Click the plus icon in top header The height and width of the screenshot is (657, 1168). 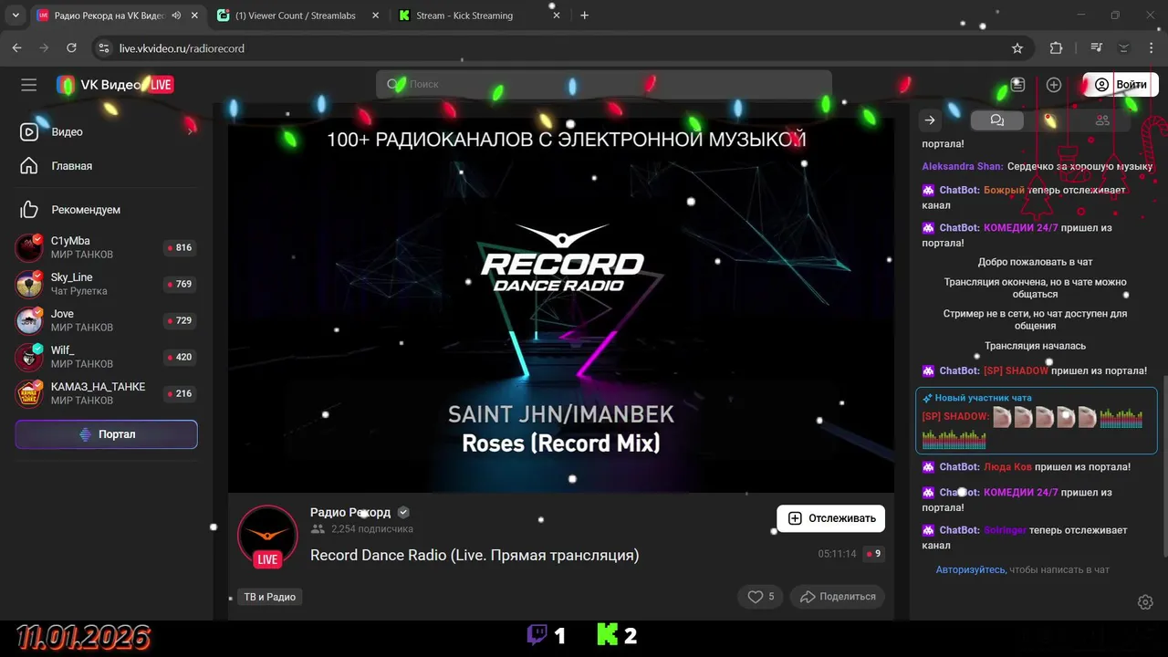(1054, 85)
